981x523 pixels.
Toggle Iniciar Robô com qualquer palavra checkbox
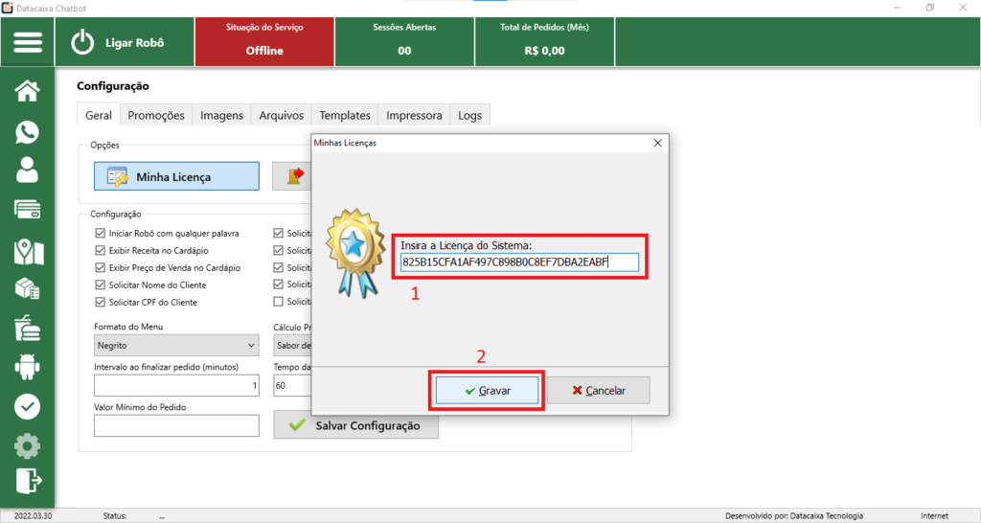tap(101, 233)
